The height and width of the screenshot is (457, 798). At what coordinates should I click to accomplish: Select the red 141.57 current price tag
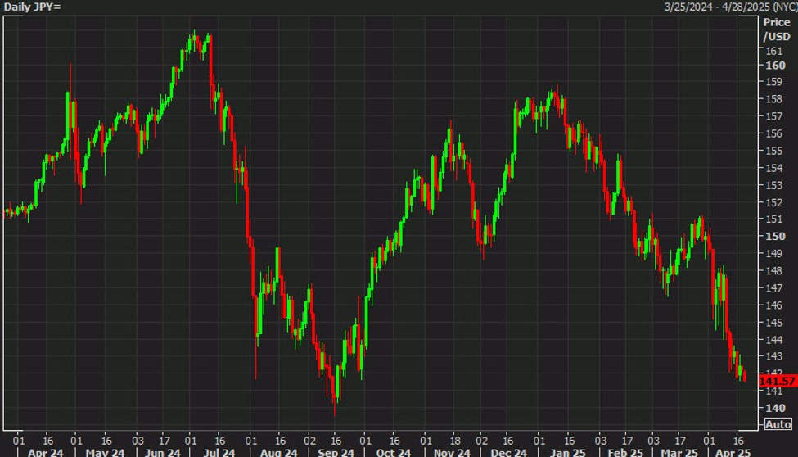pyautogui.click(x=777, y=382)
